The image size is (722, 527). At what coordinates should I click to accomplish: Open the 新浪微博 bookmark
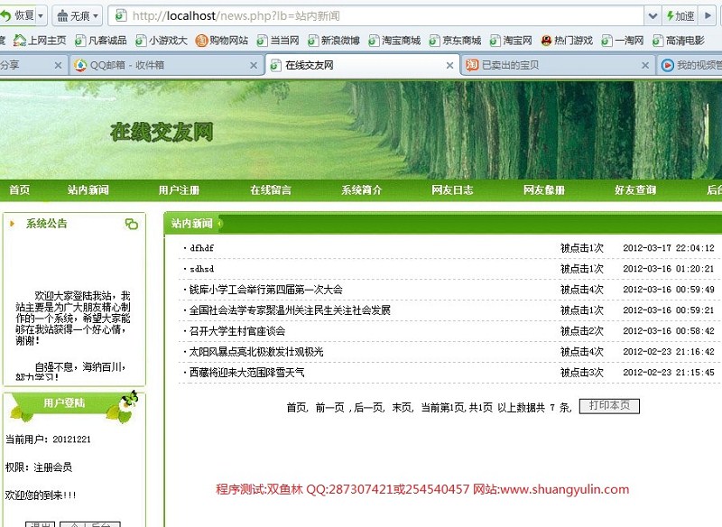click(x=334, y=41)
